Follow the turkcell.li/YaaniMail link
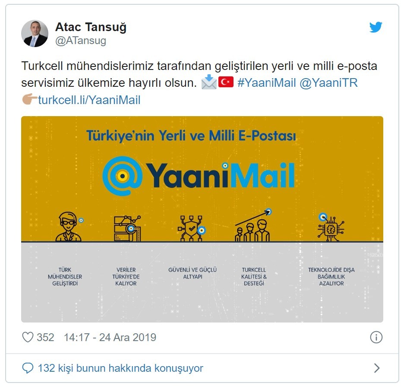This screenshot has width=407, height=389. click(89, 100)
